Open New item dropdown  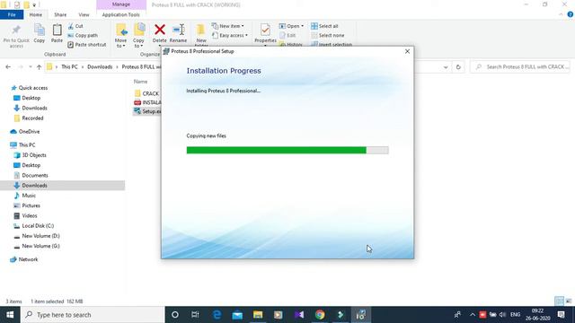point(227,26)
